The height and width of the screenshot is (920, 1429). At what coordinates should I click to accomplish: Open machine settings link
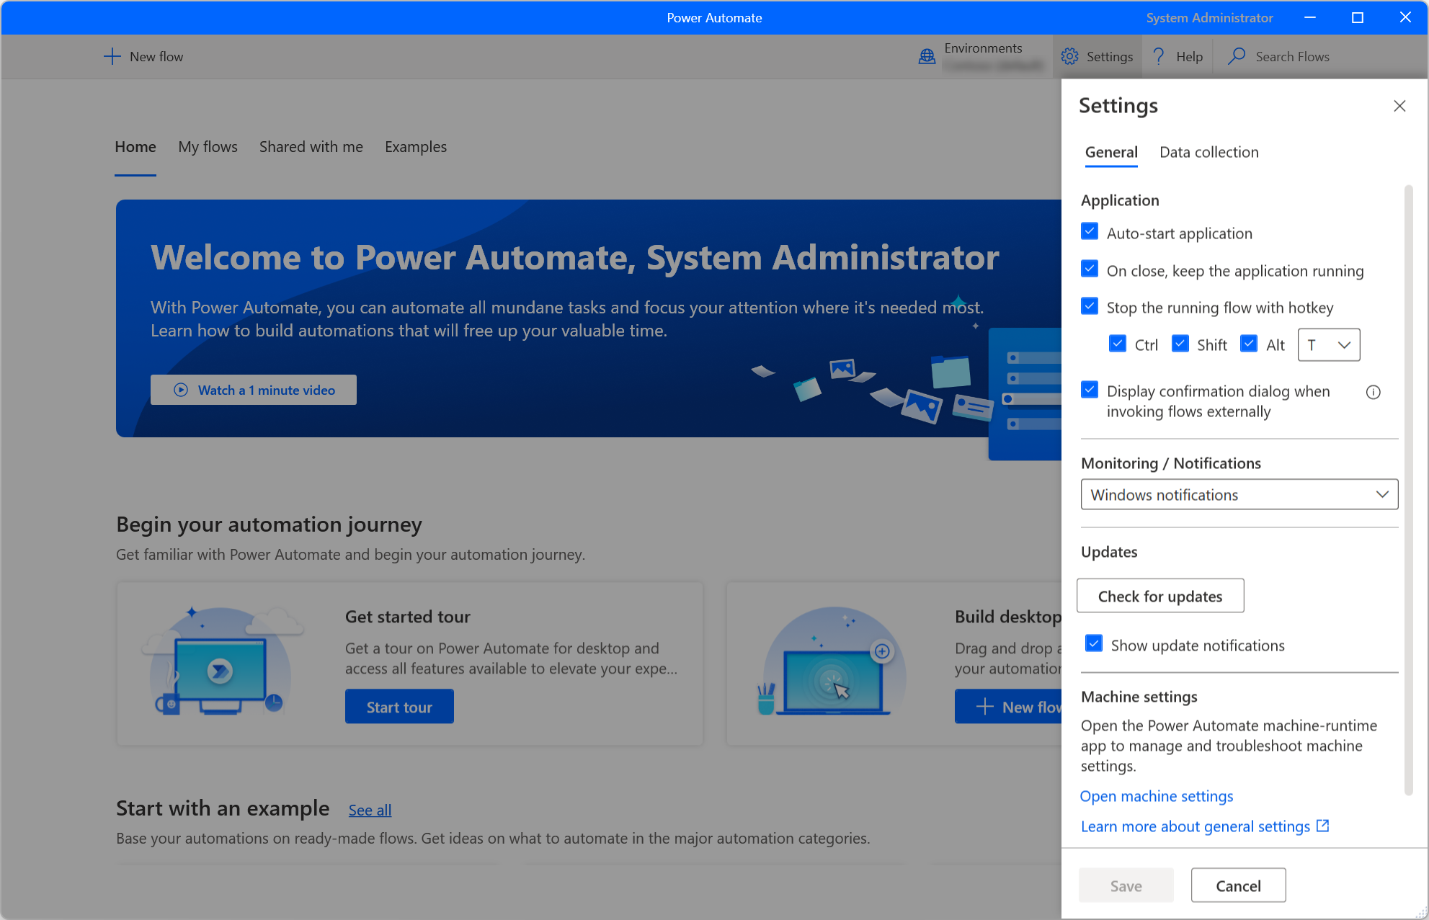1156,795
